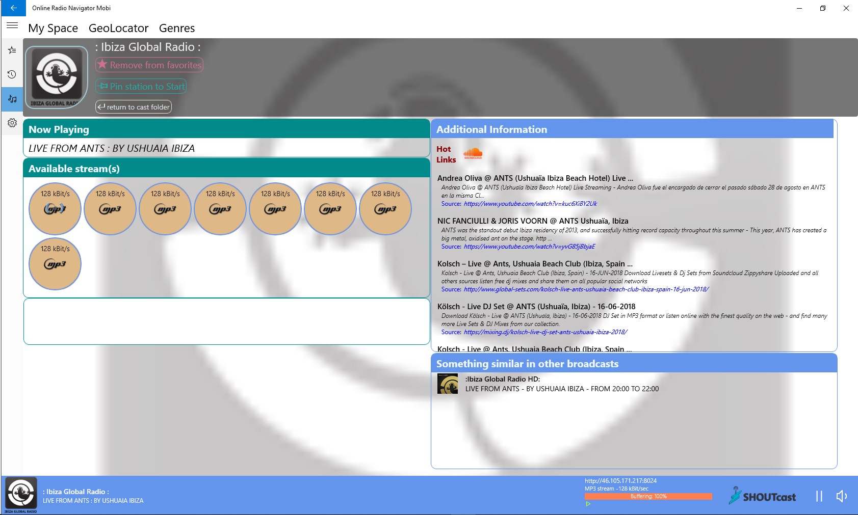Click the Ibiza Global Radio logo in the header
The height and width of the screenshot is (515, 858).
57,77
